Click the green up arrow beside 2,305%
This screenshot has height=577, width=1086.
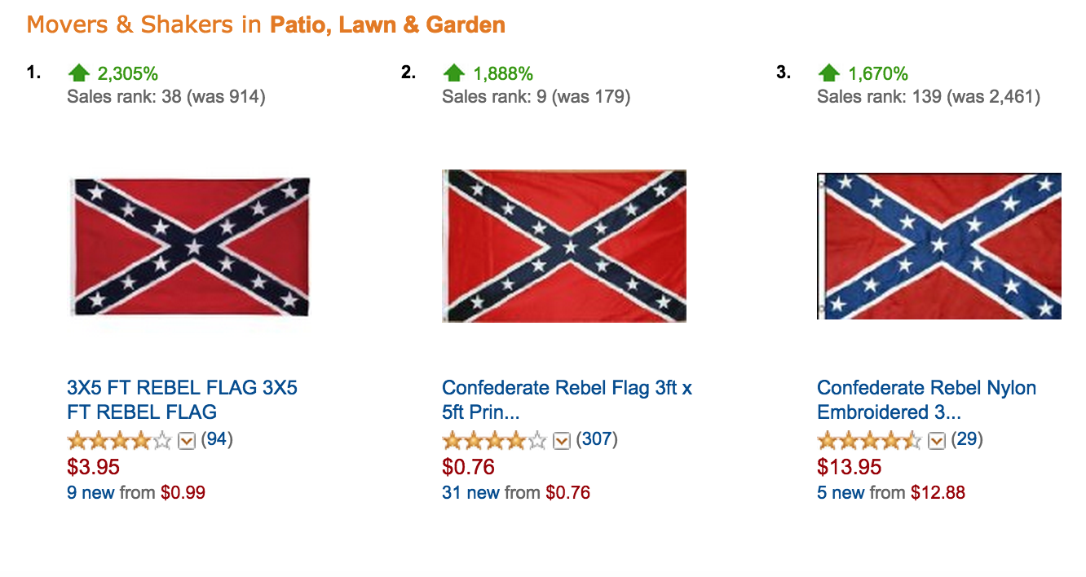[78, 73]
